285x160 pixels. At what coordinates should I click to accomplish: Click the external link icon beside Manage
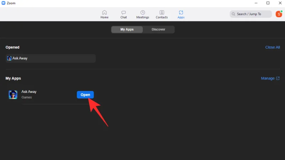[x=278, y=78]
